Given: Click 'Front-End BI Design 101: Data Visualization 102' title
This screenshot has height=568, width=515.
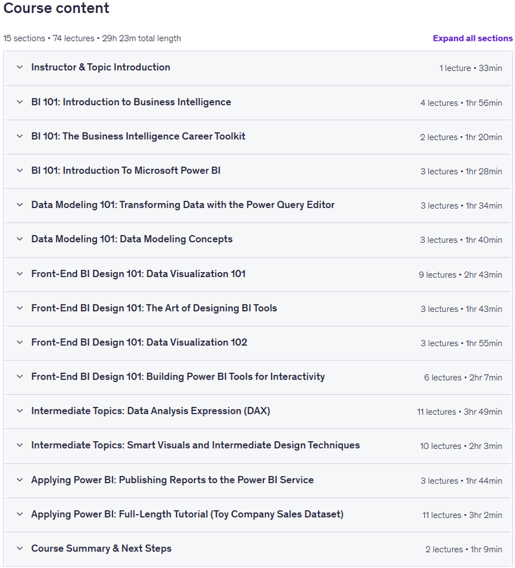Looking at the screenshot, I should tap(139, 342).
